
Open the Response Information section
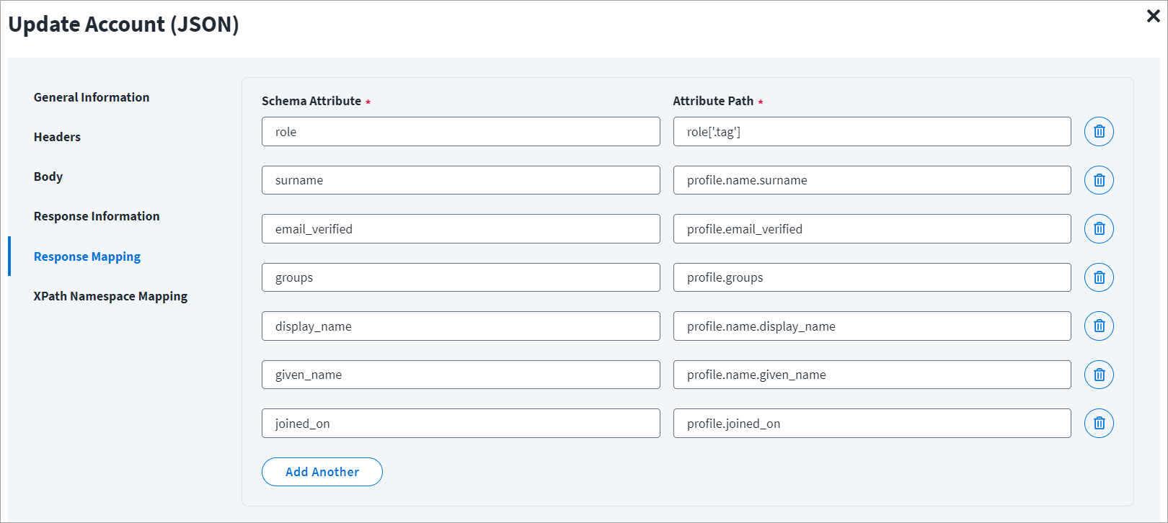click(97, 216)
